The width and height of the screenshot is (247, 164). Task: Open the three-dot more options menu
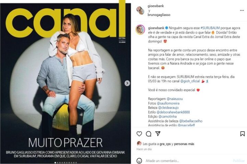click(x=242, y=11)
